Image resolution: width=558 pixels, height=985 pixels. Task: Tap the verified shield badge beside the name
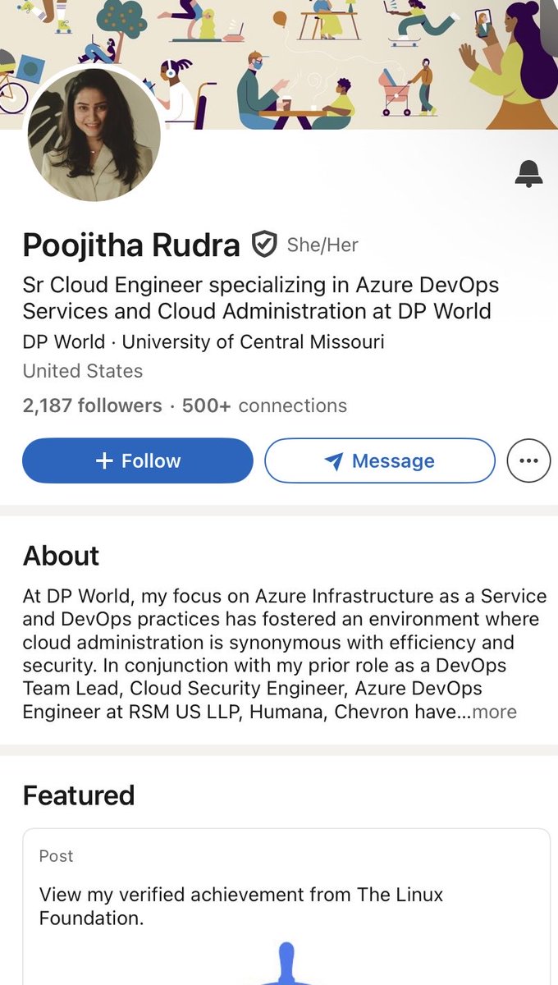[x=263, y=244]
